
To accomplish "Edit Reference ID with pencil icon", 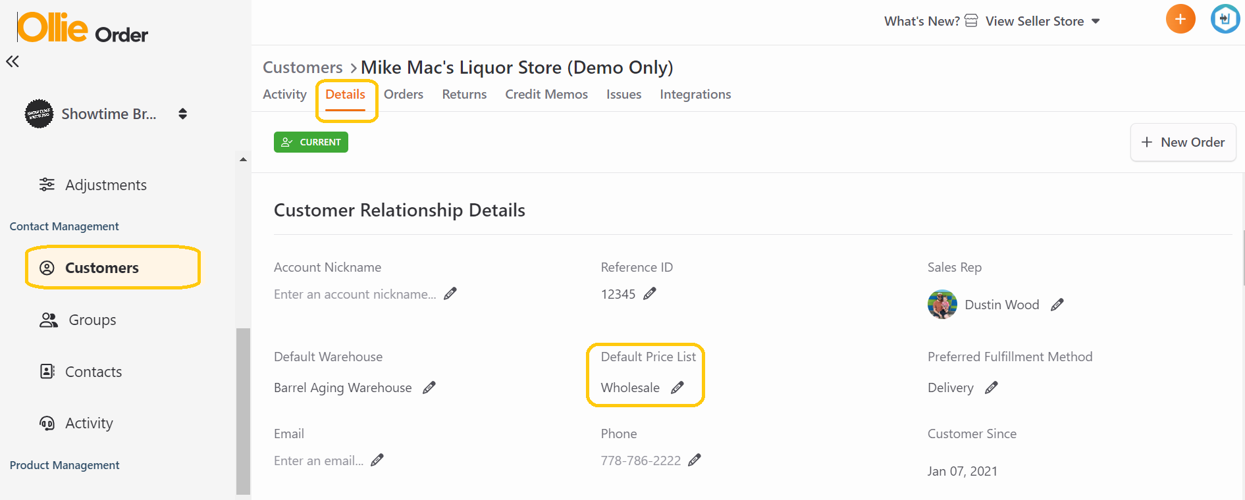I will click(650, 293).
